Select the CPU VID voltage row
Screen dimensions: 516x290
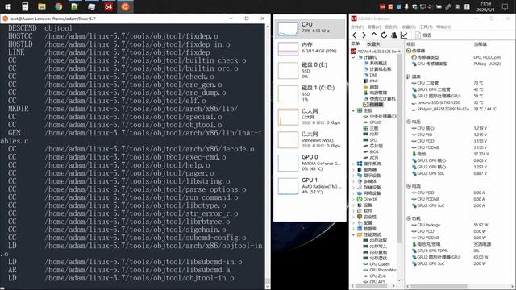(459, 135)
